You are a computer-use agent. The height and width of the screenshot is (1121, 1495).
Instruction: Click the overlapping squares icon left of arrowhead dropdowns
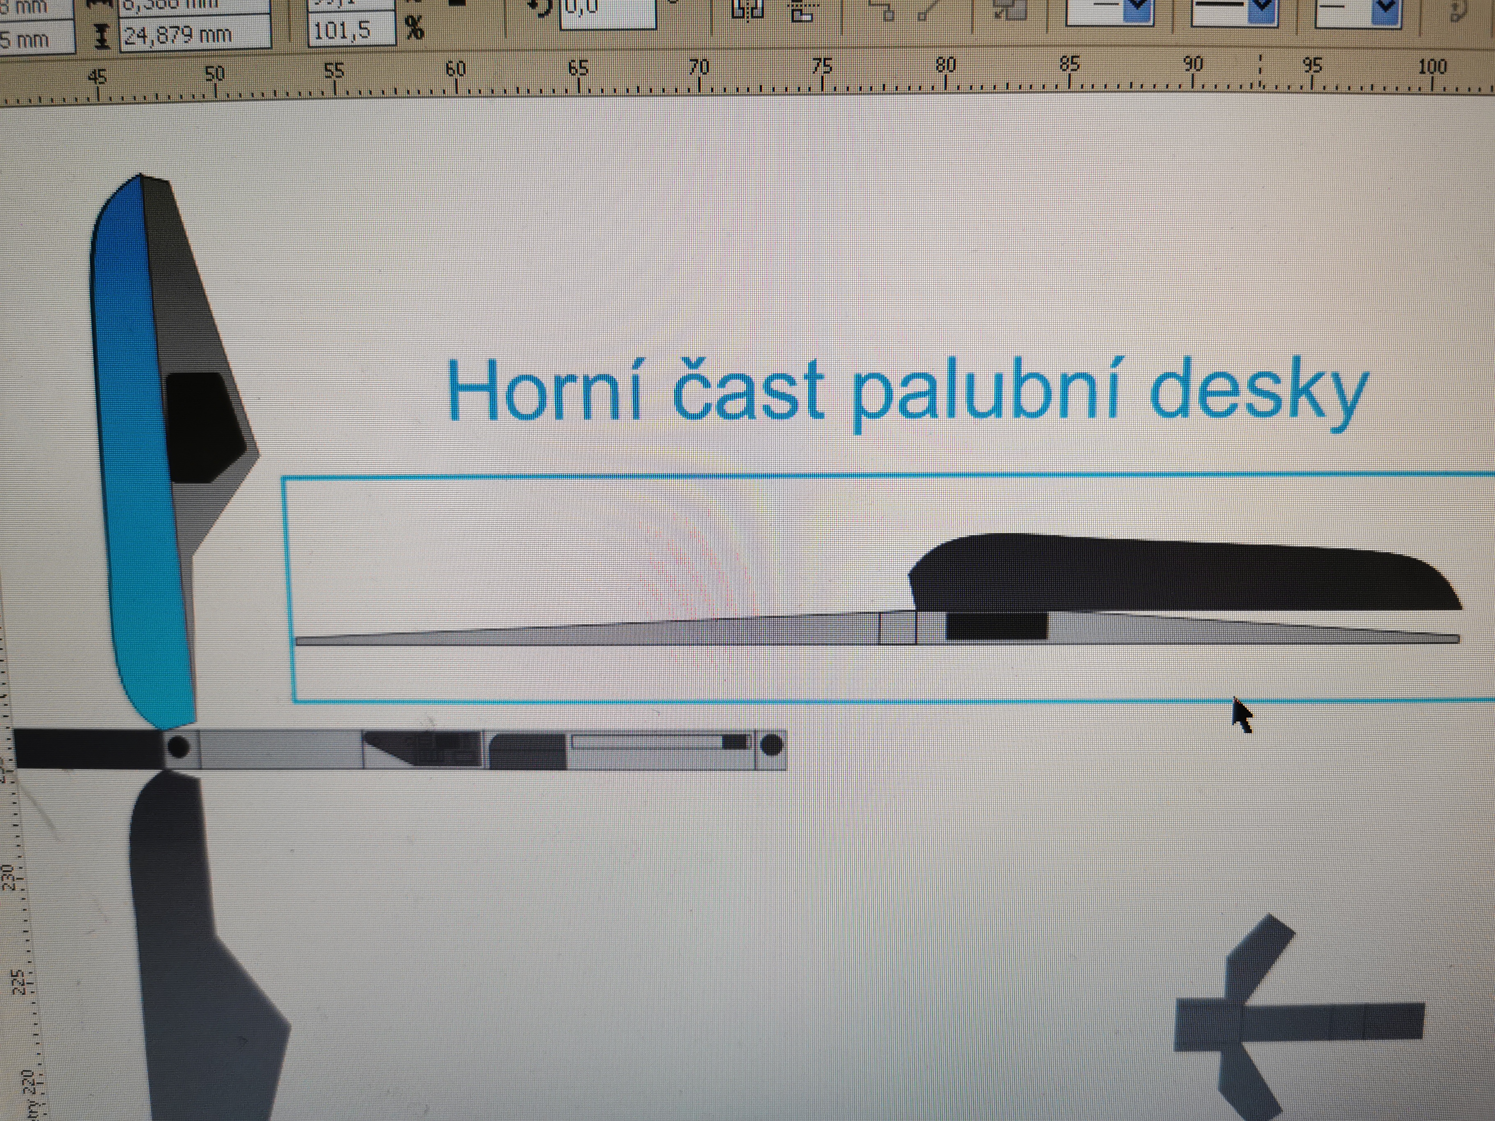[x=1011, y=9]
